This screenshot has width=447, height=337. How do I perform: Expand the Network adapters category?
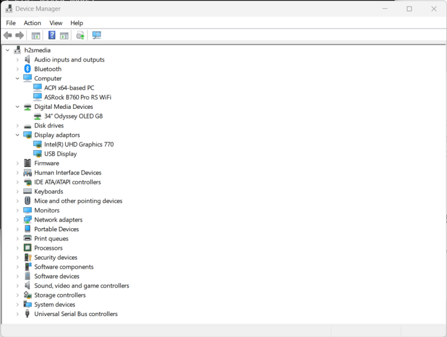pyautogui.click(x=17, y=219)
